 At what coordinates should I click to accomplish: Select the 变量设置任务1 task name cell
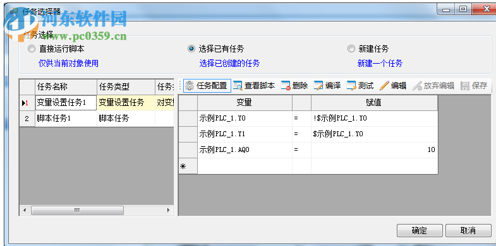coord(66,103)
